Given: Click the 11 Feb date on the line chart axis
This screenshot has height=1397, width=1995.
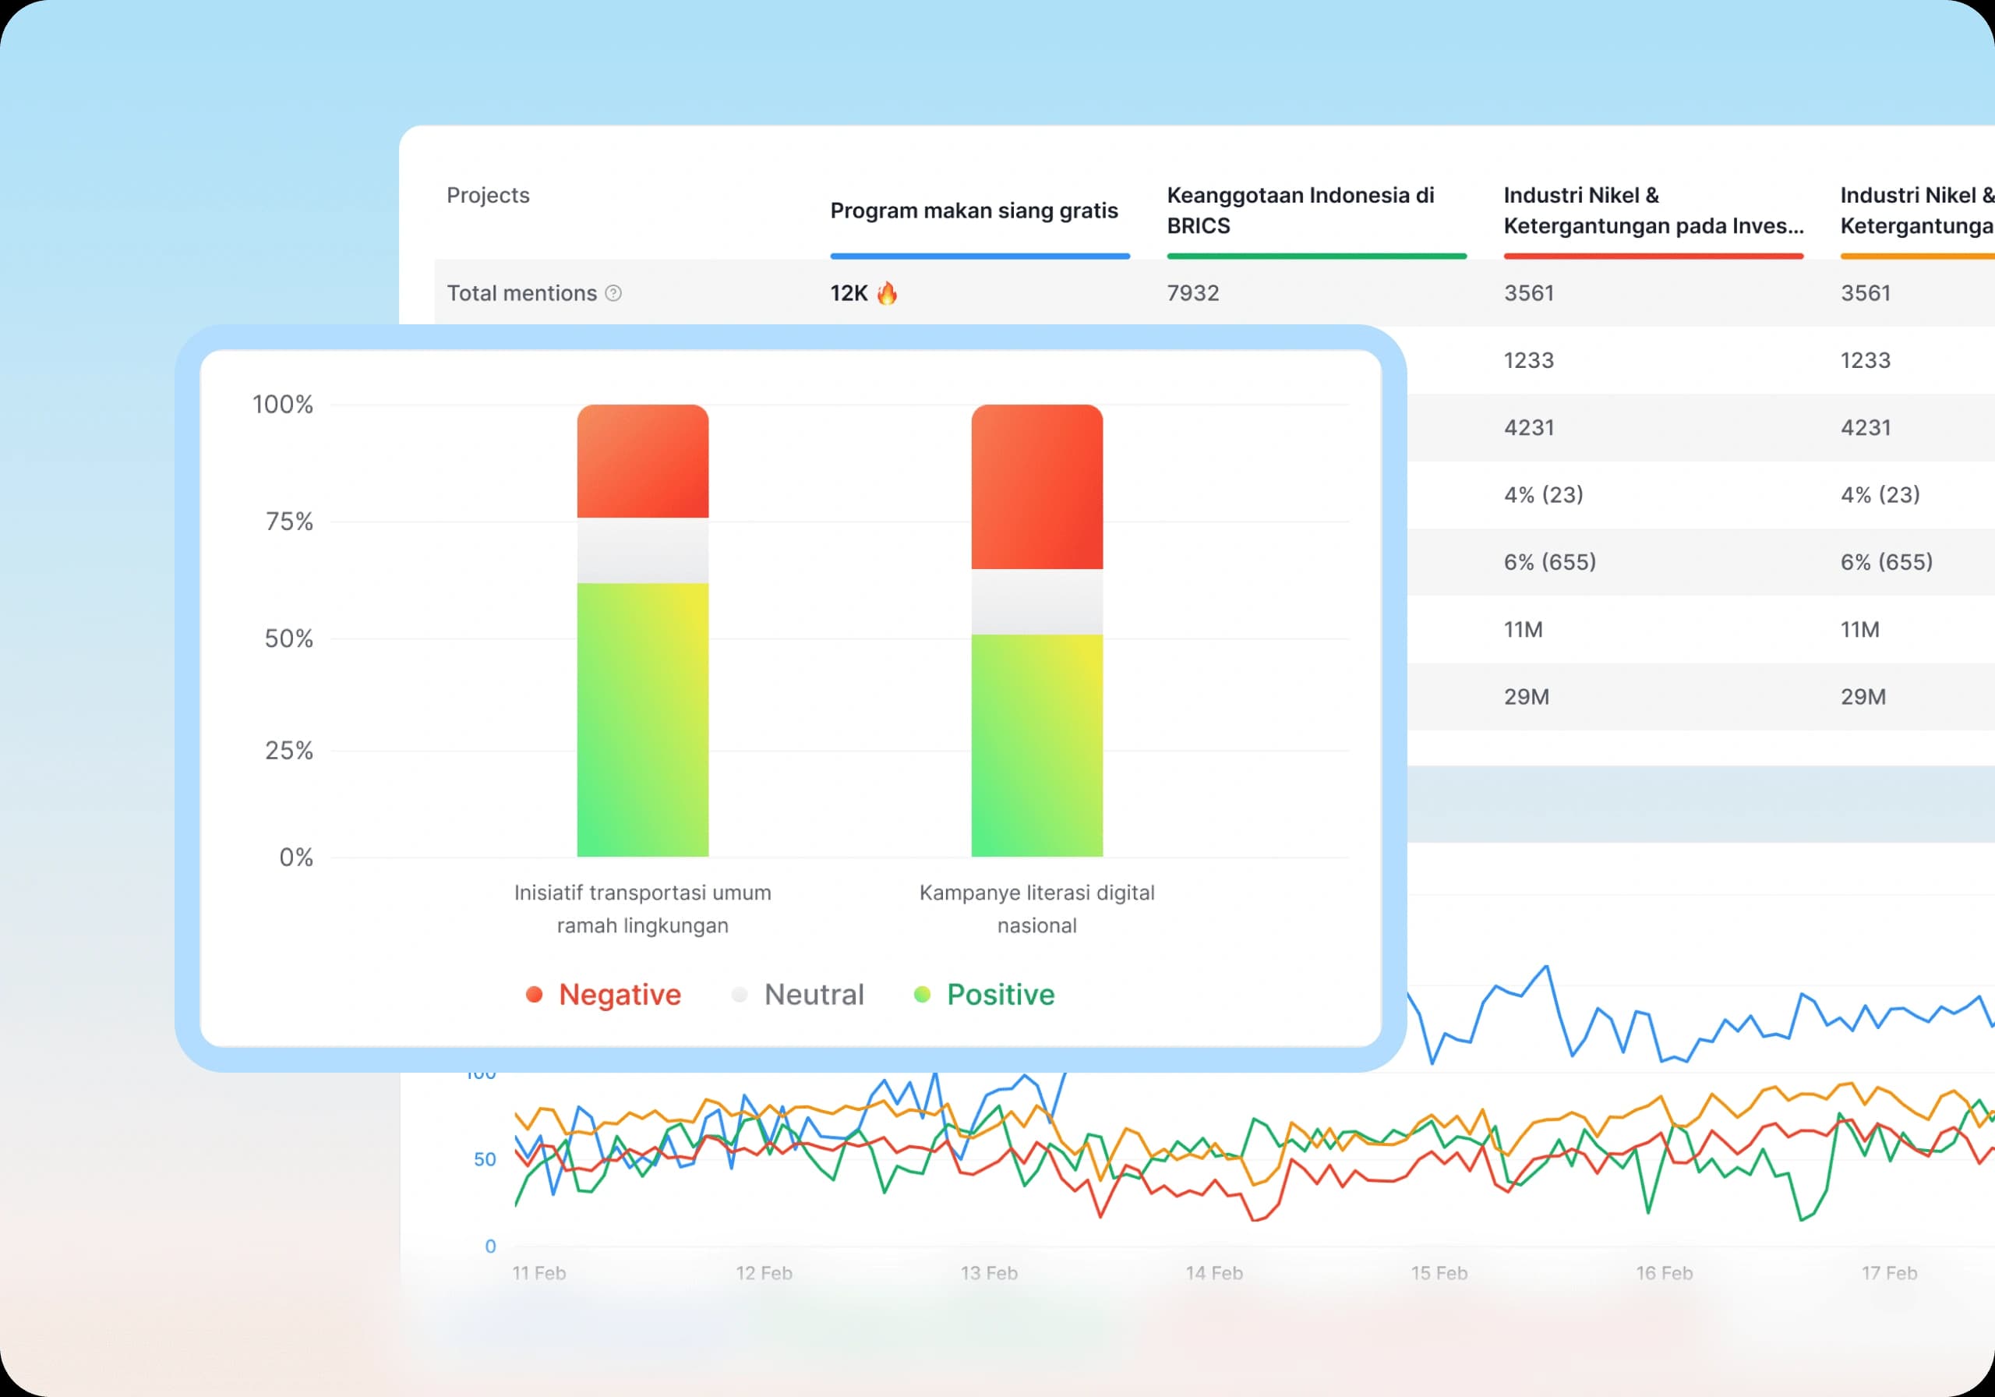Looking at the screenshot, I should (x=538, y=1273).
